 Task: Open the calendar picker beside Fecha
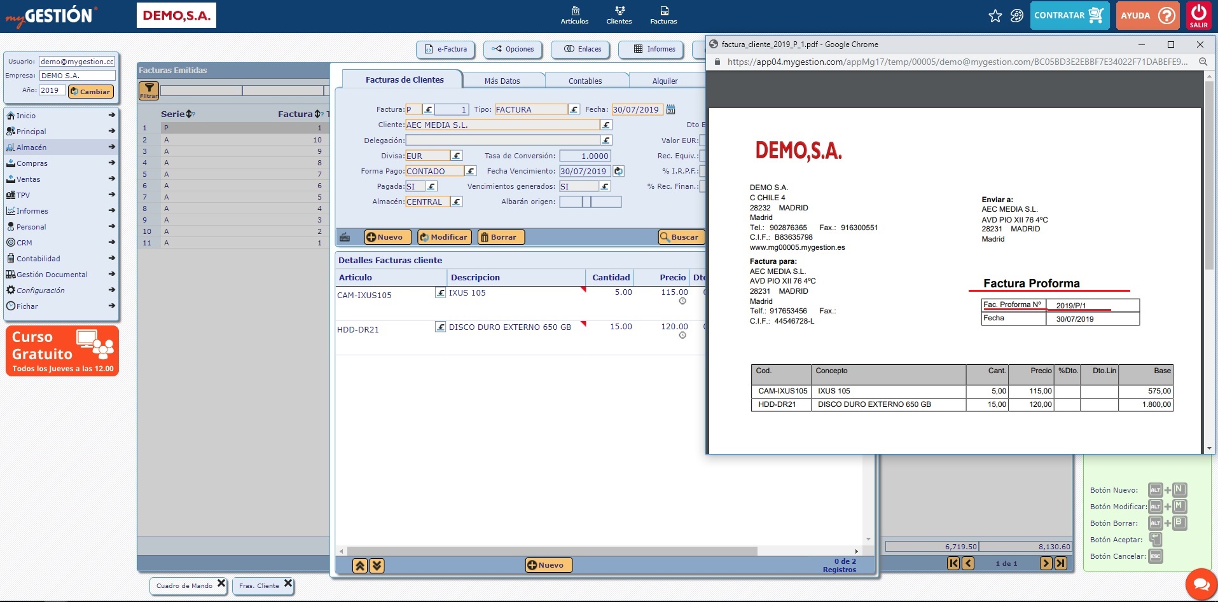click(x=670, y=109)
